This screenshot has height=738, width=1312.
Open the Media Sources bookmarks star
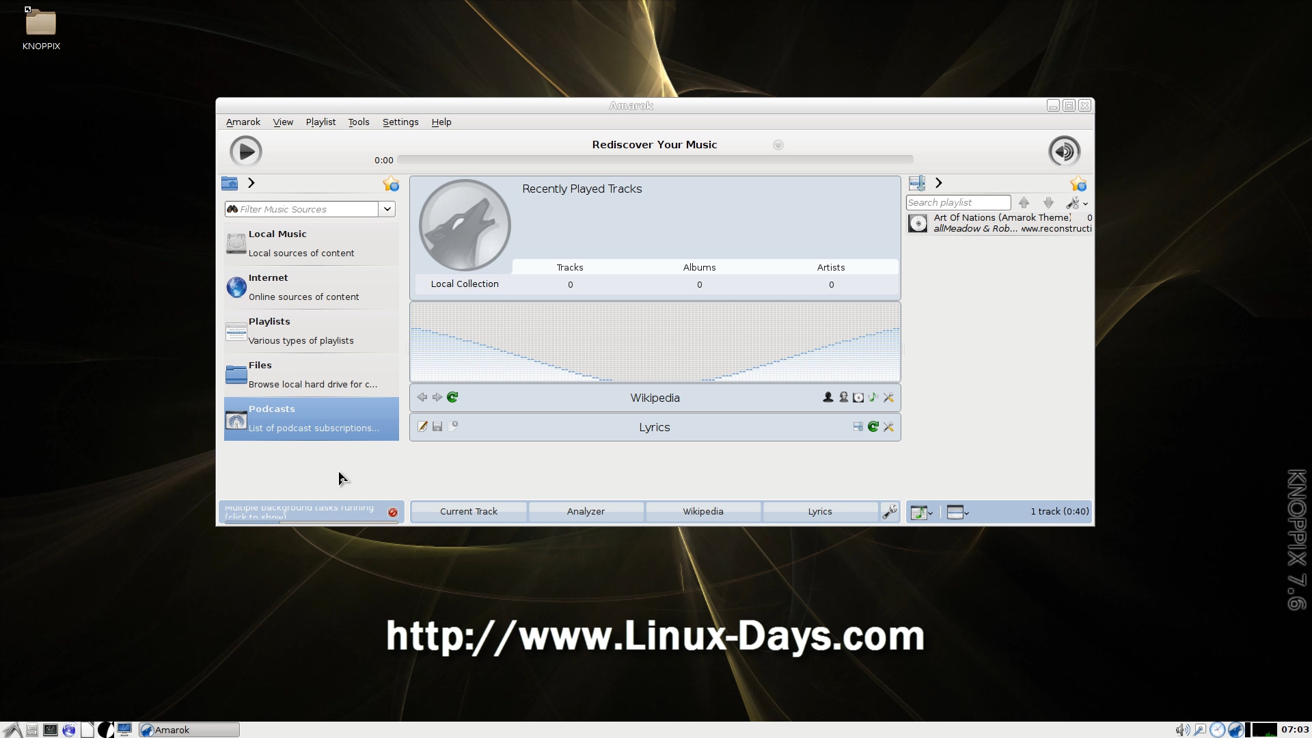pos(391,183)
